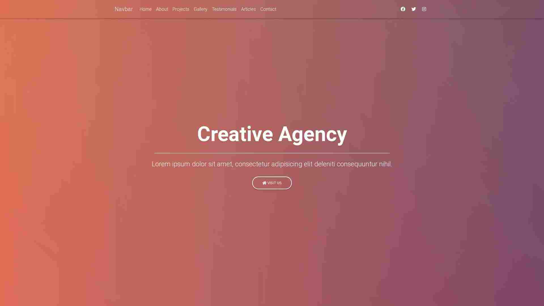This screenshot has width=544, height=306.
Task: Open the Testimonials navigation link
Action: click(224, 9)
